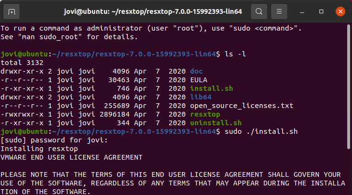Screen dimensions: 352x195
Task: Click open_source_licenses.txt in the listing
Action: coord(242,106)
